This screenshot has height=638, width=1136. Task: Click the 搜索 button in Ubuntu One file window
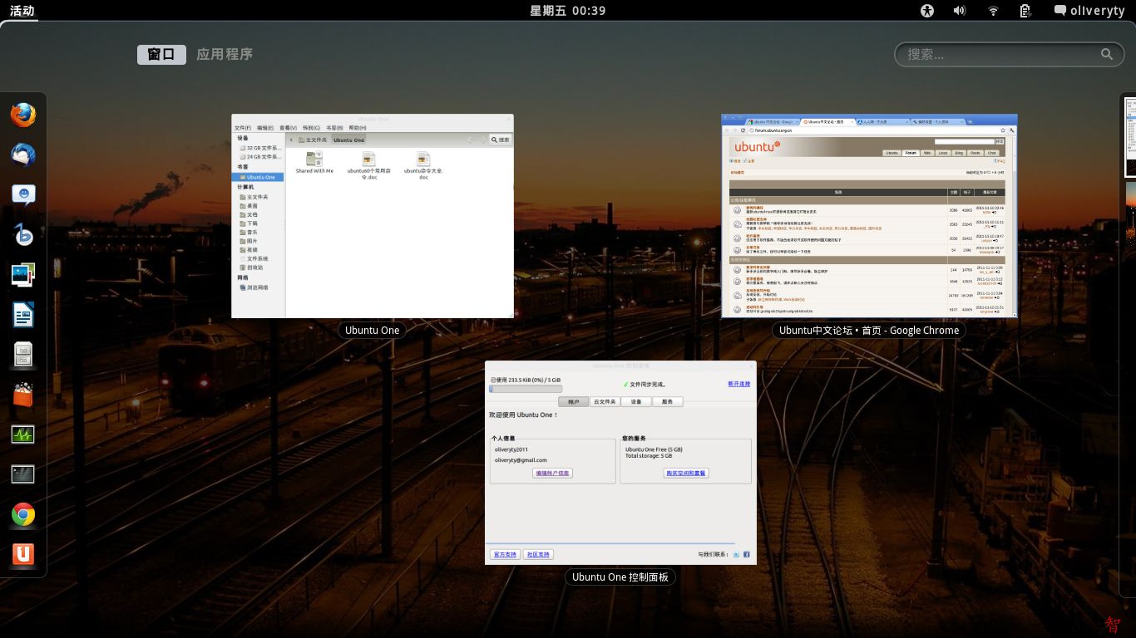[501, 140]
